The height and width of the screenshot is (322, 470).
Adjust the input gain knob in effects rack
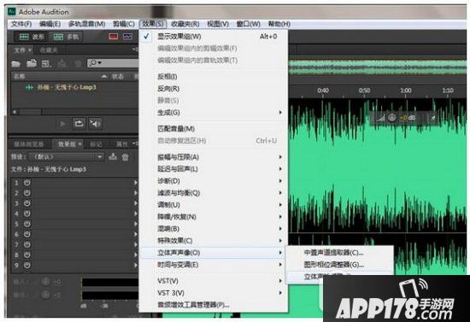tap(45, 282)
